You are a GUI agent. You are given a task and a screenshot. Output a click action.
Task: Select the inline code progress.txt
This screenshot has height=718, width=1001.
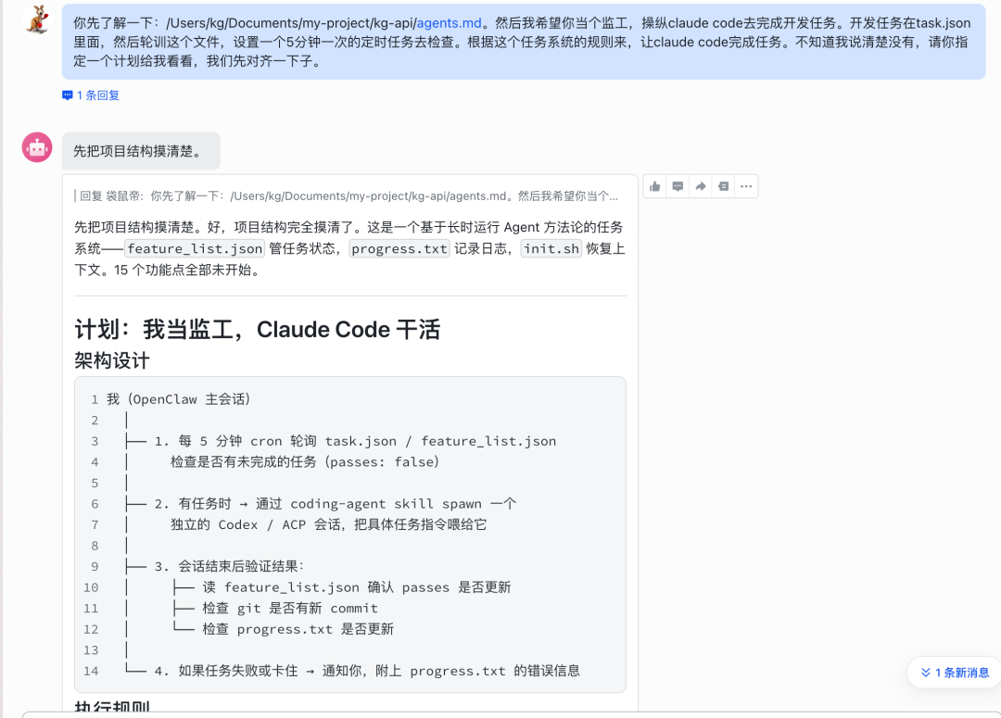coord(399,248)
